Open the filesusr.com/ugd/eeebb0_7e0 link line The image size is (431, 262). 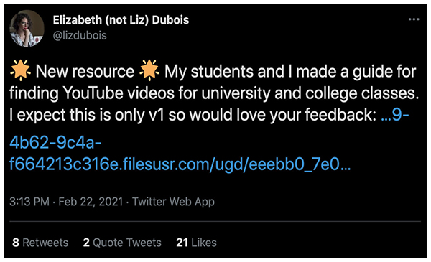coord(180,164)
